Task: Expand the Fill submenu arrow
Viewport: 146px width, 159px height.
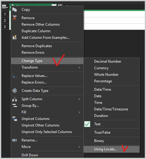Action: pos(79,112)
